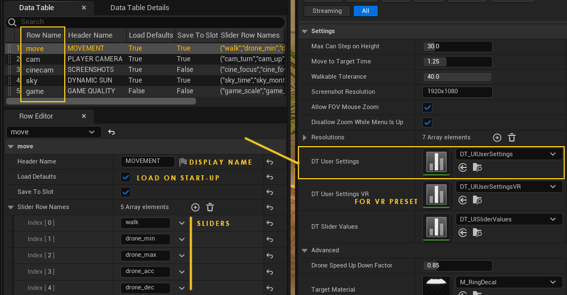Image resolution: width=567 pixels, height=295 pixels.
Task: Reset Index 3 drone_acc value arrow
Action: (x=270, y=271)
